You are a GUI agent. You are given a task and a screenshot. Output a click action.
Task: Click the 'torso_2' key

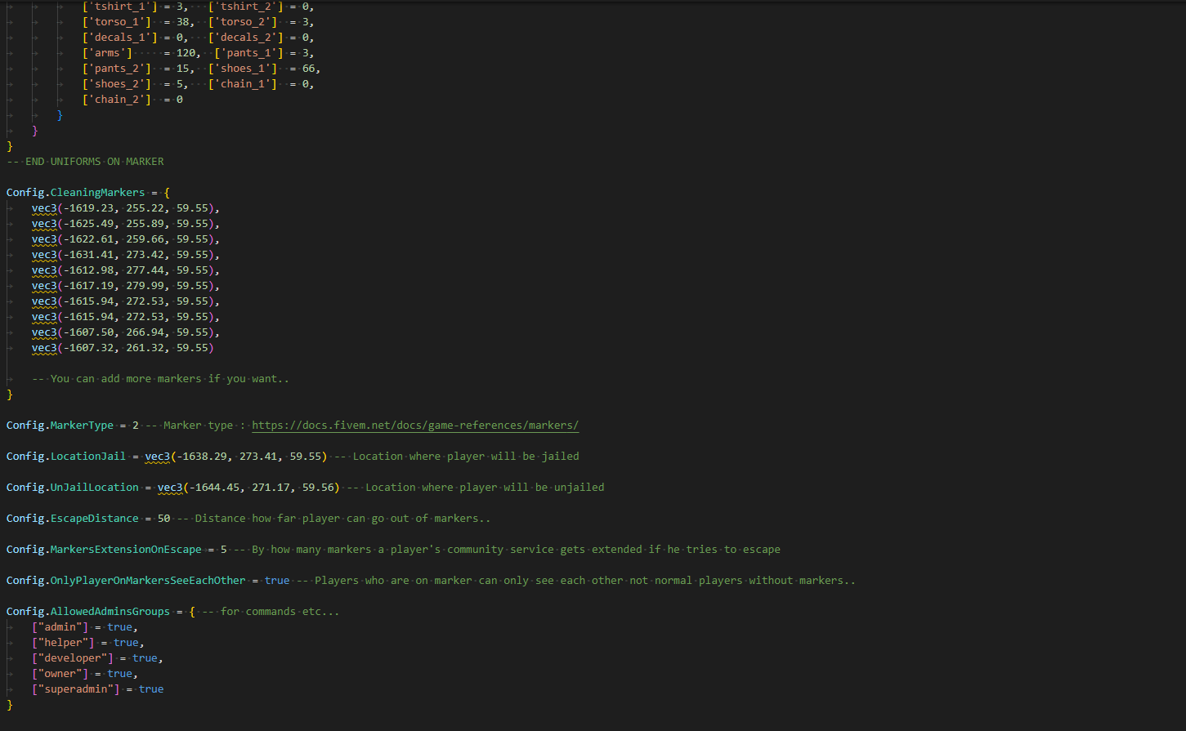pyautogui.click(x=243, y=22)
